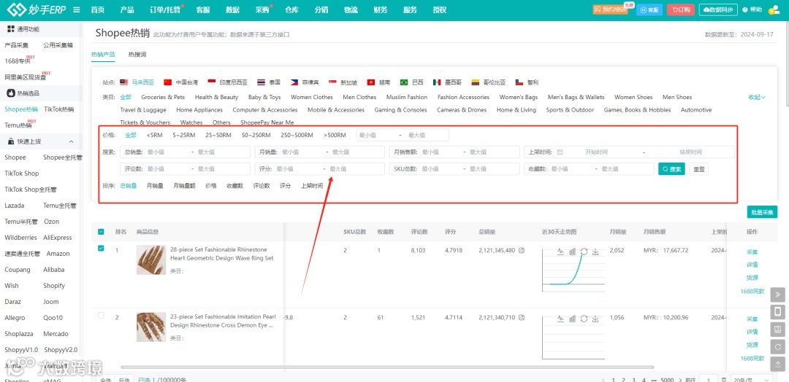This screenshot has height=382, width=789.
Task: Download trend chart of 28-piece ring set
Action: click(596, 252)
